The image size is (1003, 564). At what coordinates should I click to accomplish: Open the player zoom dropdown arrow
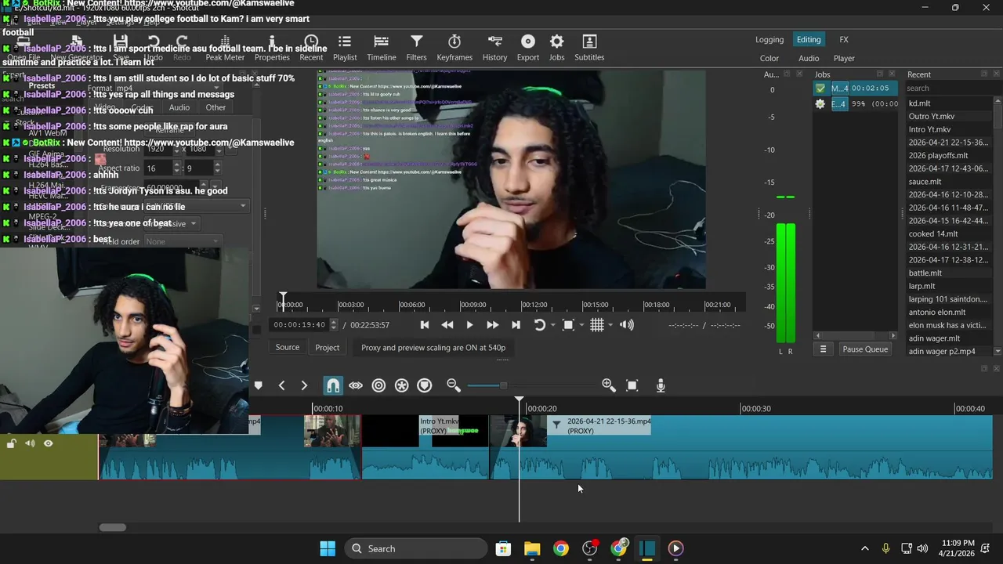[581, 325]
